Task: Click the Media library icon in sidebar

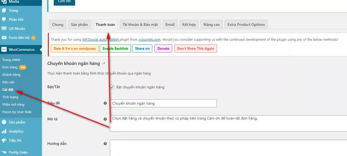Action: point(4,1)
